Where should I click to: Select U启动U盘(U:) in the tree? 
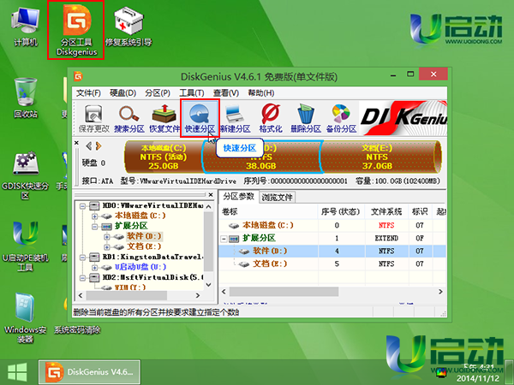point(140,267)
